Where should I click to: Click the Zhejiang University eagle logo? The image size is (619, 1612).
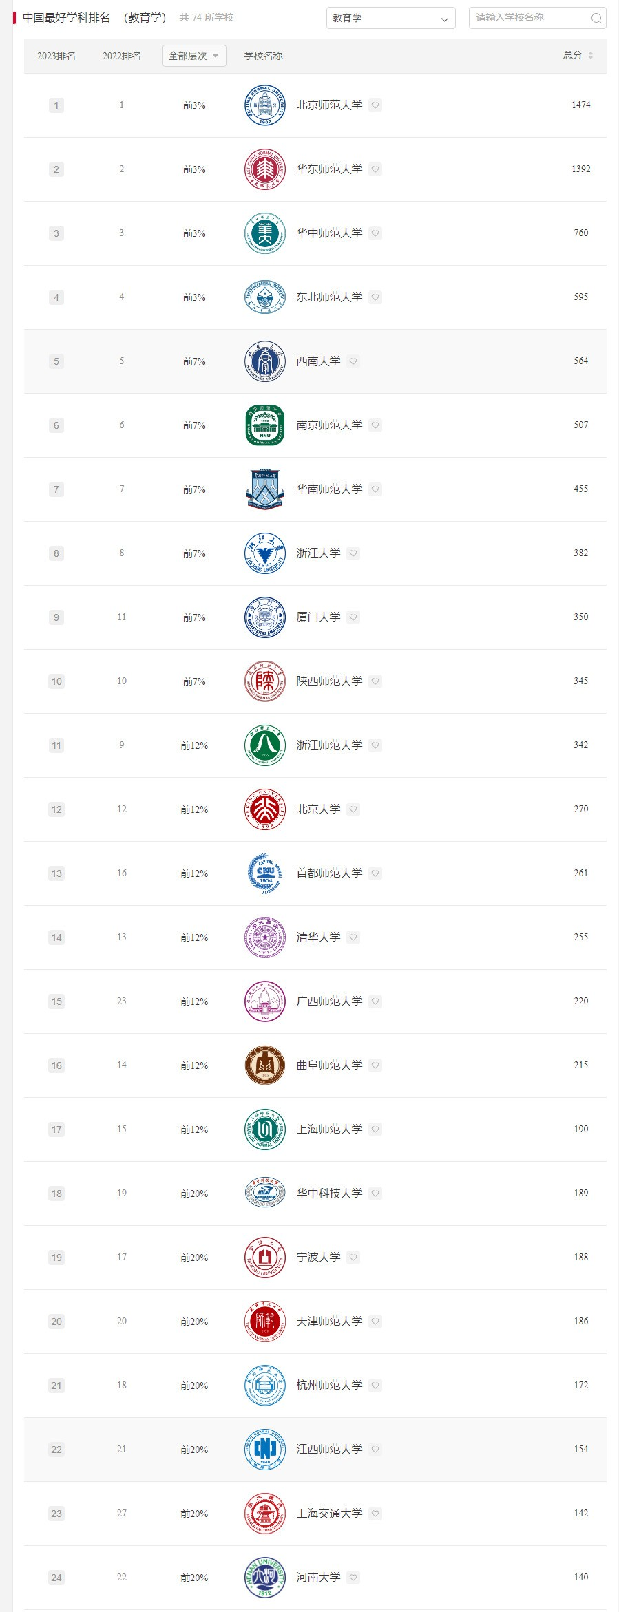point(265,553)
